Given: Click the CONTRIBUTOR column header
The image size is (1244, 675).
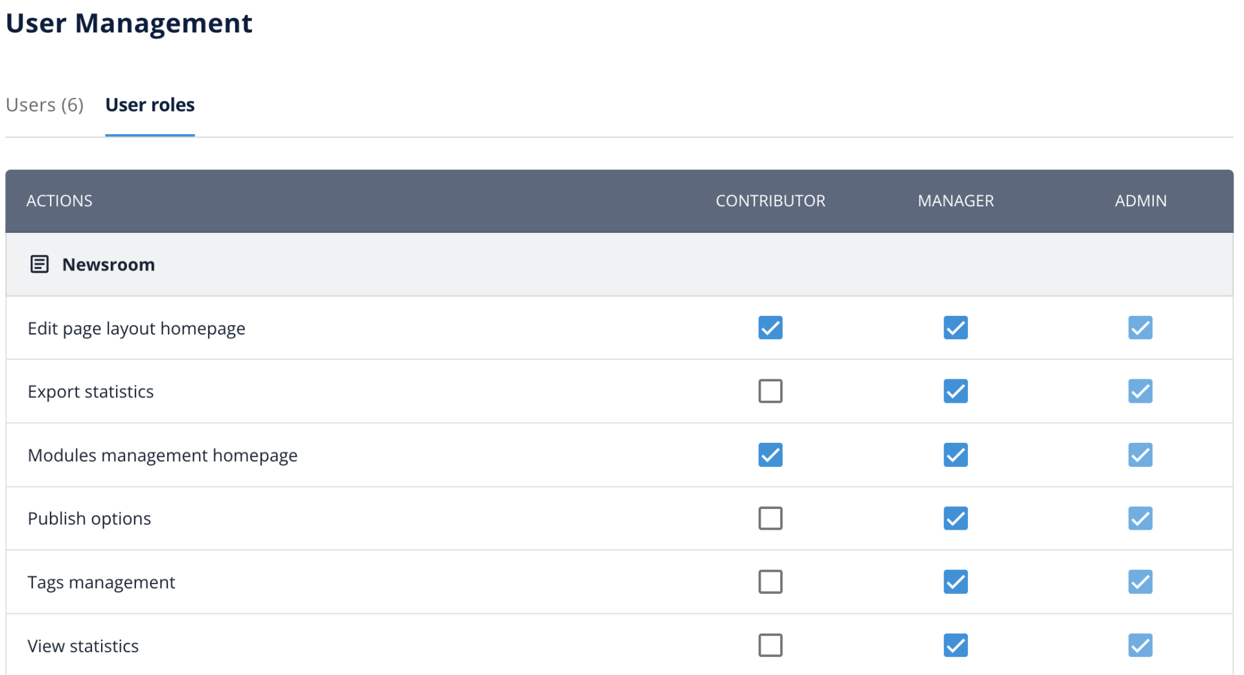Looking at the screenshot, I should pos(770,200).
